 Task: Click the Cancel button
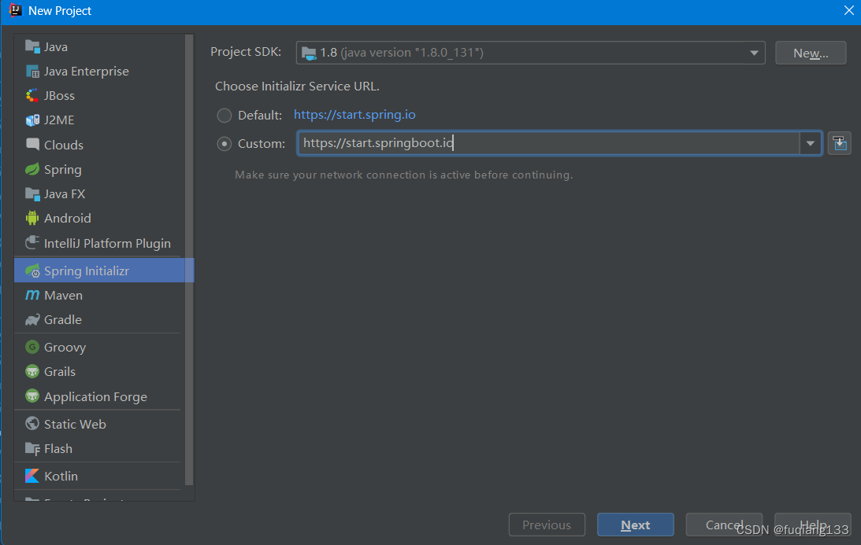click(x=724, y=525)
